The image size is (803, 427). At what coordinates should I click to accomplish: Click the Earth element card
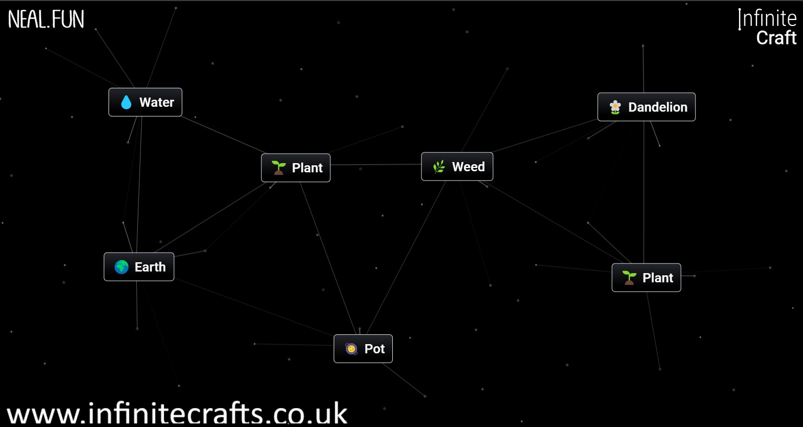[x=138, y=266]
